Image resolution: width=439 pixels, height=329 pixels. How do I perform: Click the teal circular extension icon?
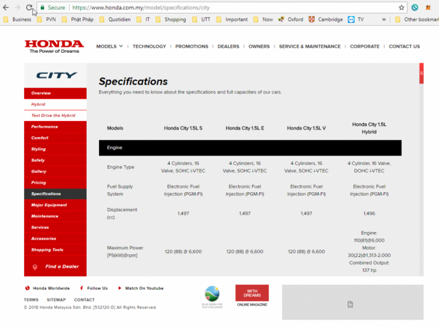pos(414,8)
